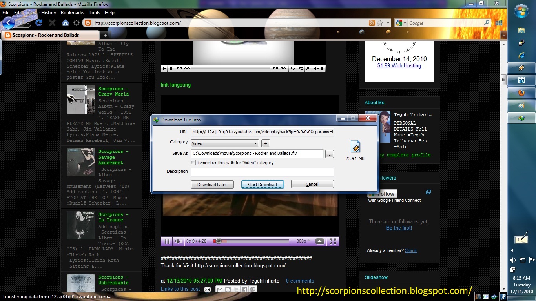536x301 pixels.
Task: Stop page loading with the X icon
Action: (52, 23)
